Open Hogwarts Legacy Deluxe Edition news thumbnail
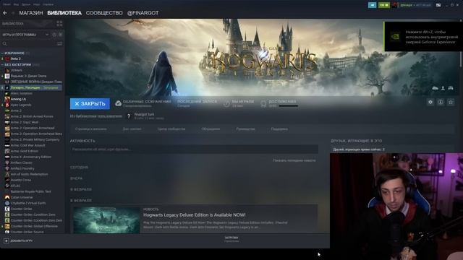The height and width of the screenshot is (260, 463). pyautogui.click(x=106, y=220)
